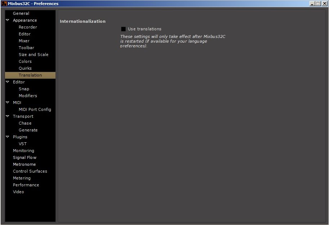The width and height of the screenshot is (329, 225).
Task: Open Signal Flow preferences
Action: [x=25, y=157]
